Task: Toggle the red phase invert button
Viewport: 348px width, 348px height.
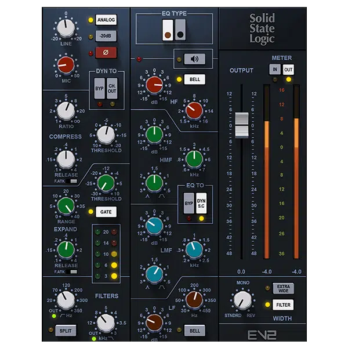Action: 106,53
